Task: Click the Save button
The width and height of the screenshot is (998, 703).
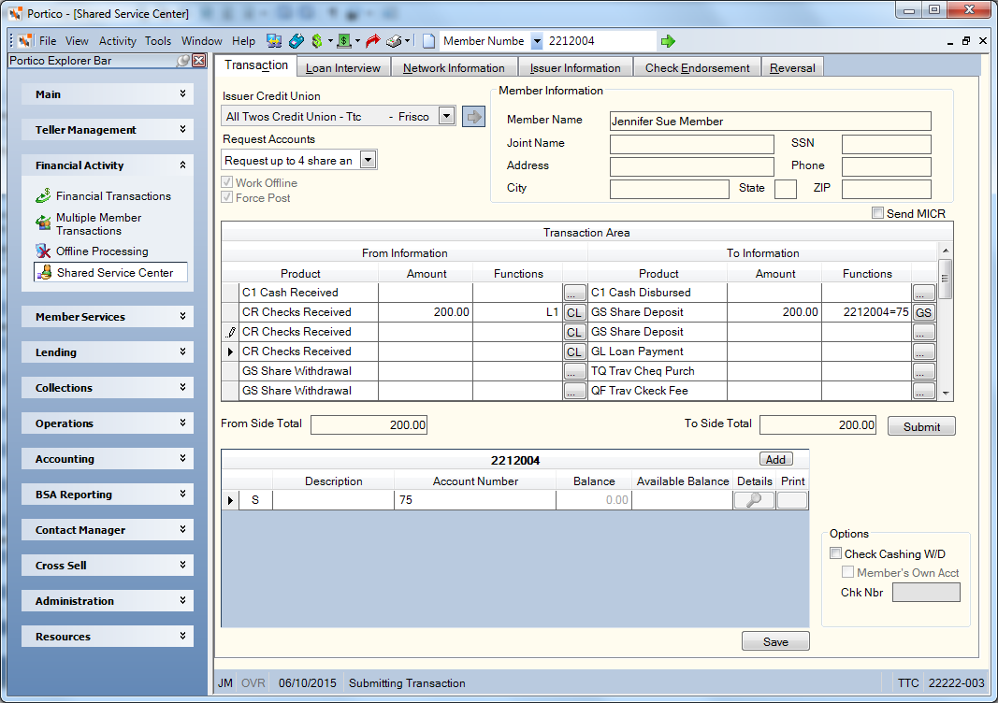Action: tap(775, 641)
